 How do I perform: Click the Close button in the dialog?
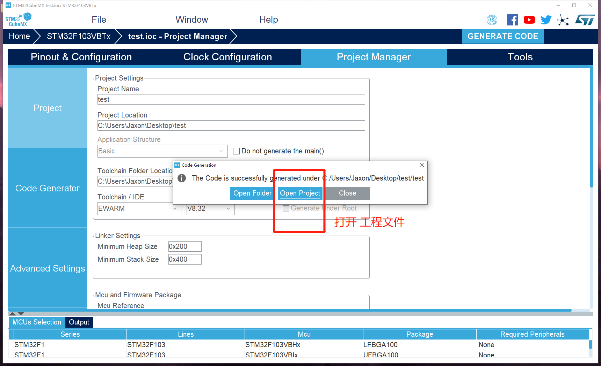348,193
